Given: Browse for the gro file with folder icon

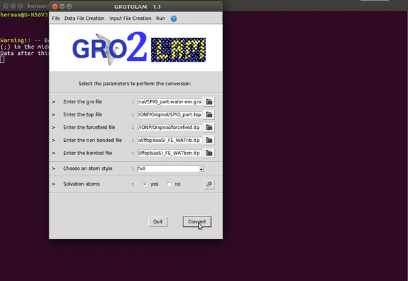Looking at the screenshot, I should click(209, 101).
